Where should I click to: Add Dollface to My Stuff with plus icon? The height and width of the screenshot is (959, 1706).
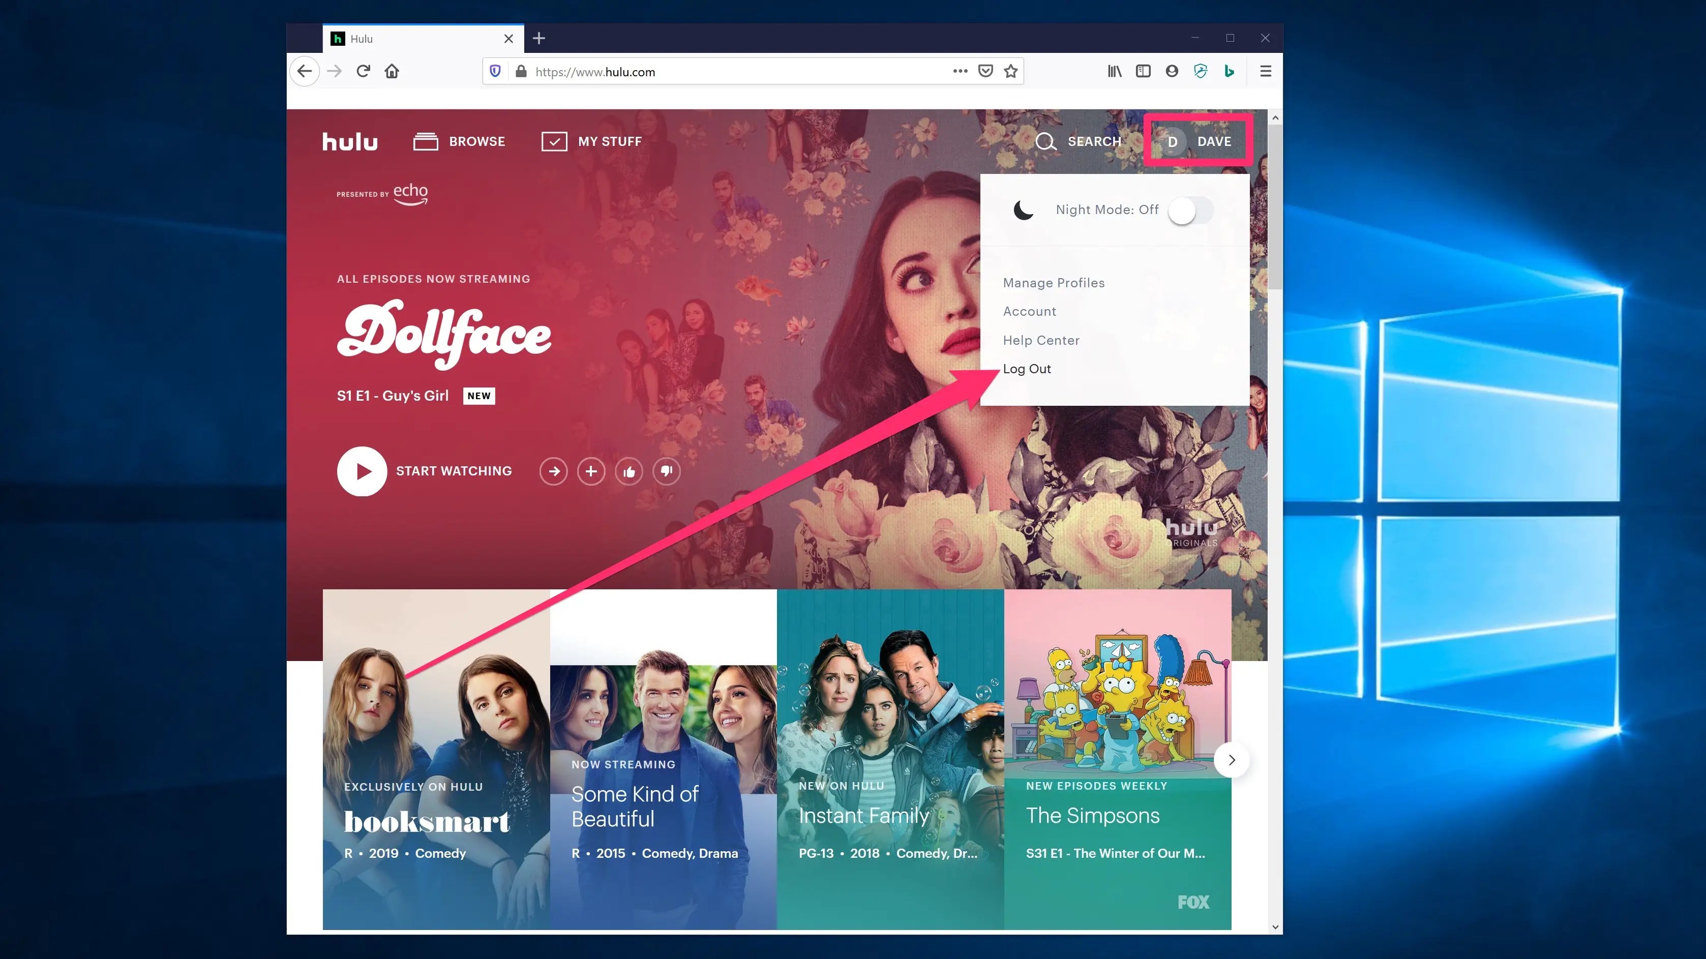pyautogui.click(x=591, y=471)
